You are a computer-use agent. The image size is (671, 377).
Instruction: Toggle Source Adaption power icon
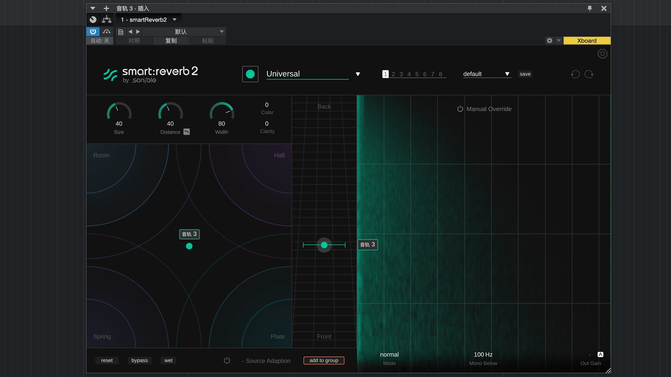(227, 360)
